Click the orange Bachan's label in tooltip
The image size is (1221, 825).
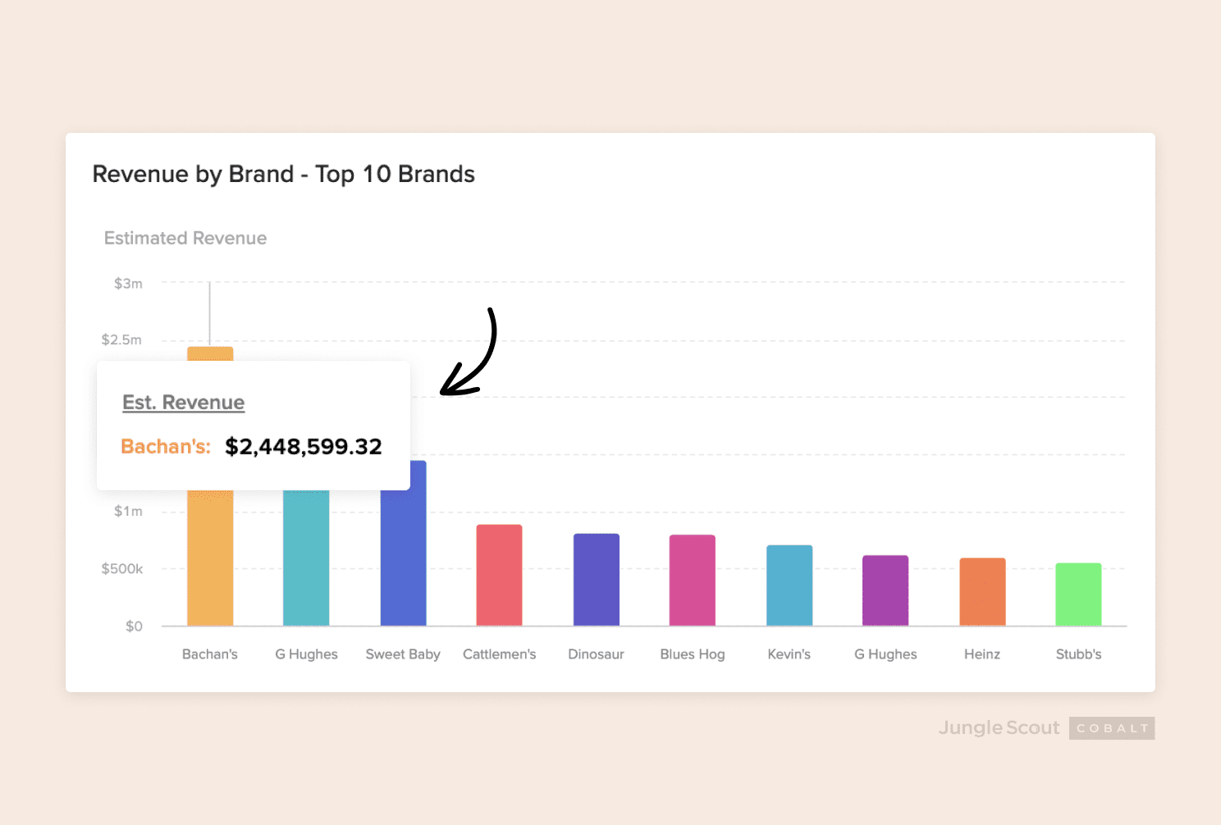click(166, 447)
